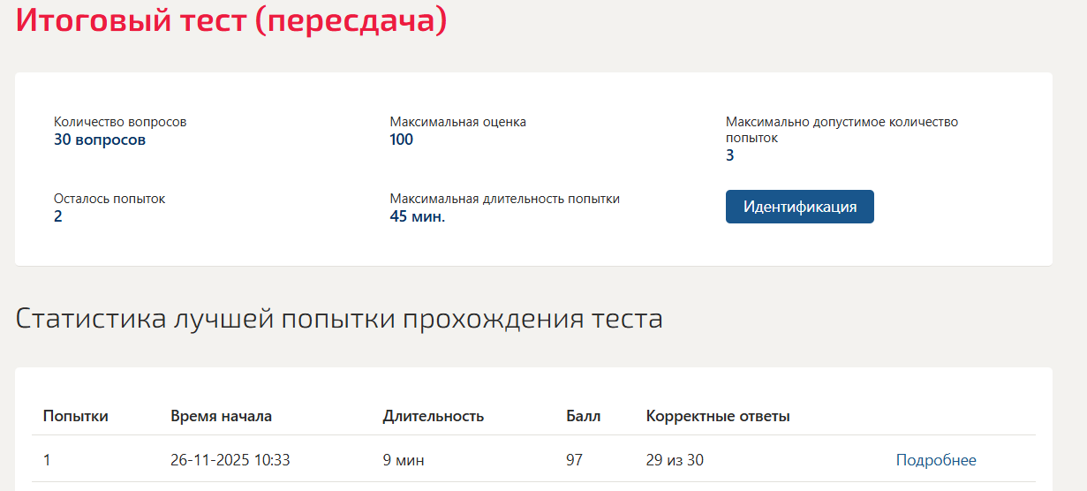The width and height of the screenshot is (1087, 491).
Task: Click the Попытки column header
Action: point(76,416)
